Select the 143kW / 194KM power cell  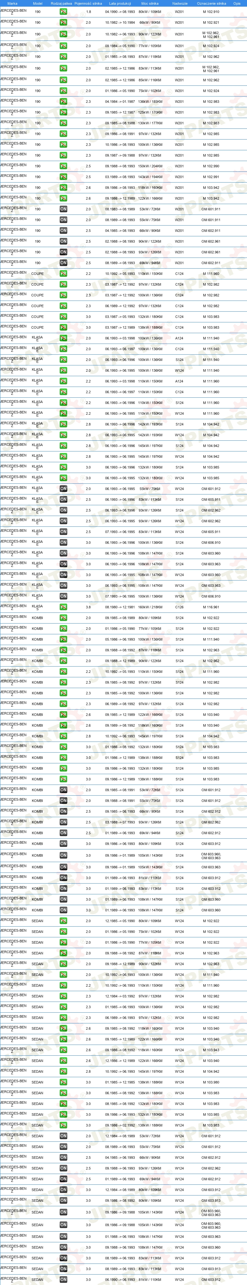pos(150,177)
